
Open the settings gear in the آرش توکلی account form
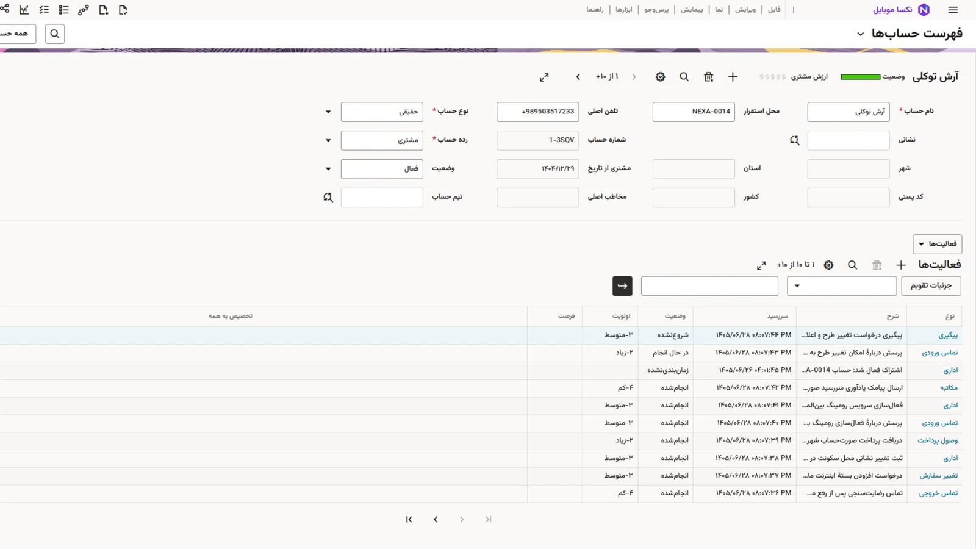click(x=660, y=77)
